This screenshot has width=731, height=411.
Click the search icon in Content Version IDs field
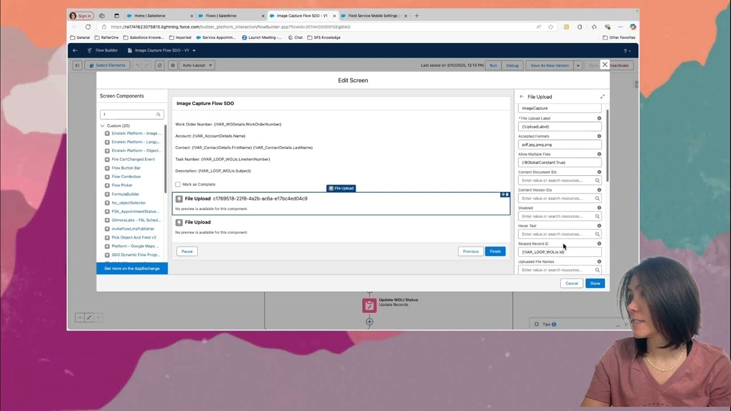coord(597,198)
